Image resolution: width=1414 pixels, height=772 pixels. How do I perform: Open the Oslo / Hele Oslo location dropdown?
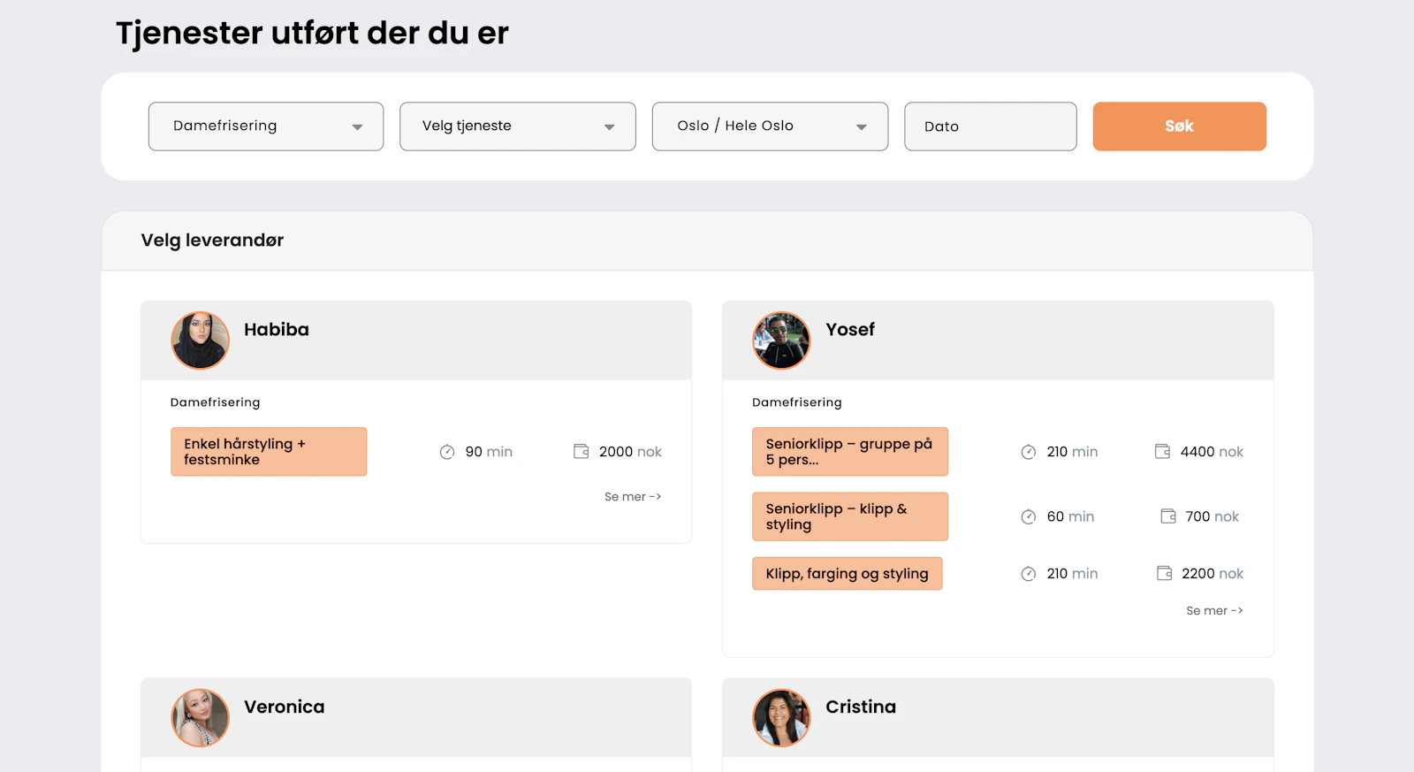point(770,126)
